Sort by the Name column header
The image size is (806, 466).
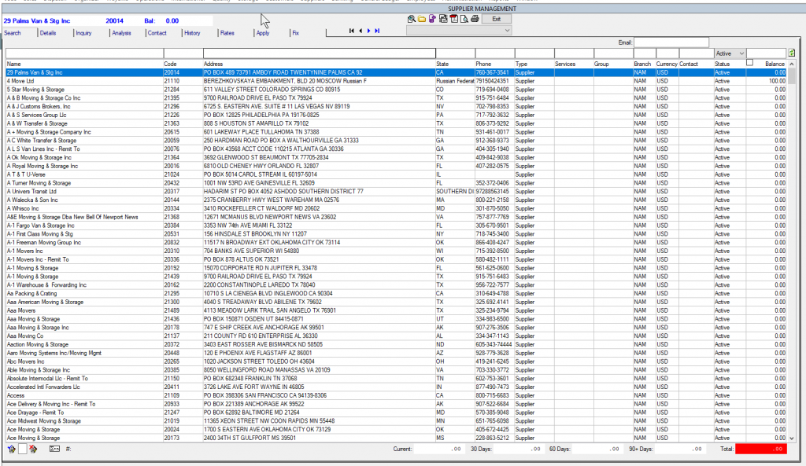[14, 64]
